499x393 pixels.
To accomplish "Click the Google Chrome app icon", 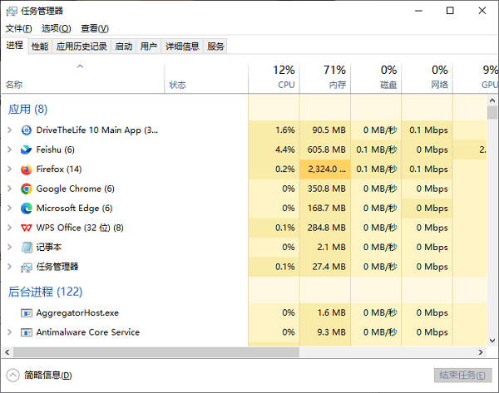I will pos(27,189).
